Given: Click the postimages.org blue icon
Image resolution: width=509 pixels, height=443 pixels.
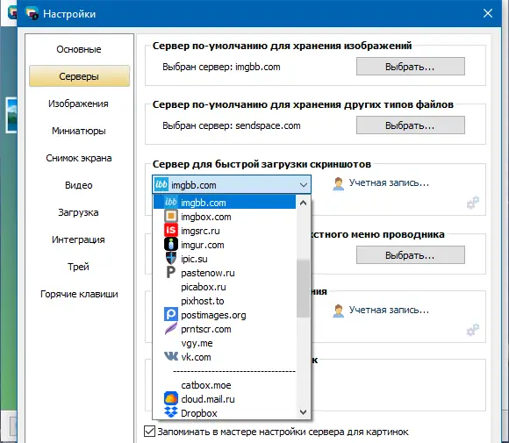Looking at the screenshot, I should pos(171,314).
